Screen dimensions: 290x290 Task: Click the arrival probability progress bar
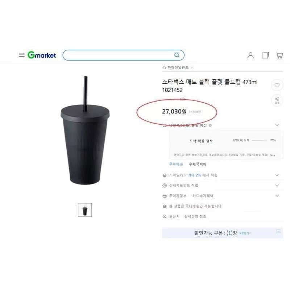pos(260,141)
